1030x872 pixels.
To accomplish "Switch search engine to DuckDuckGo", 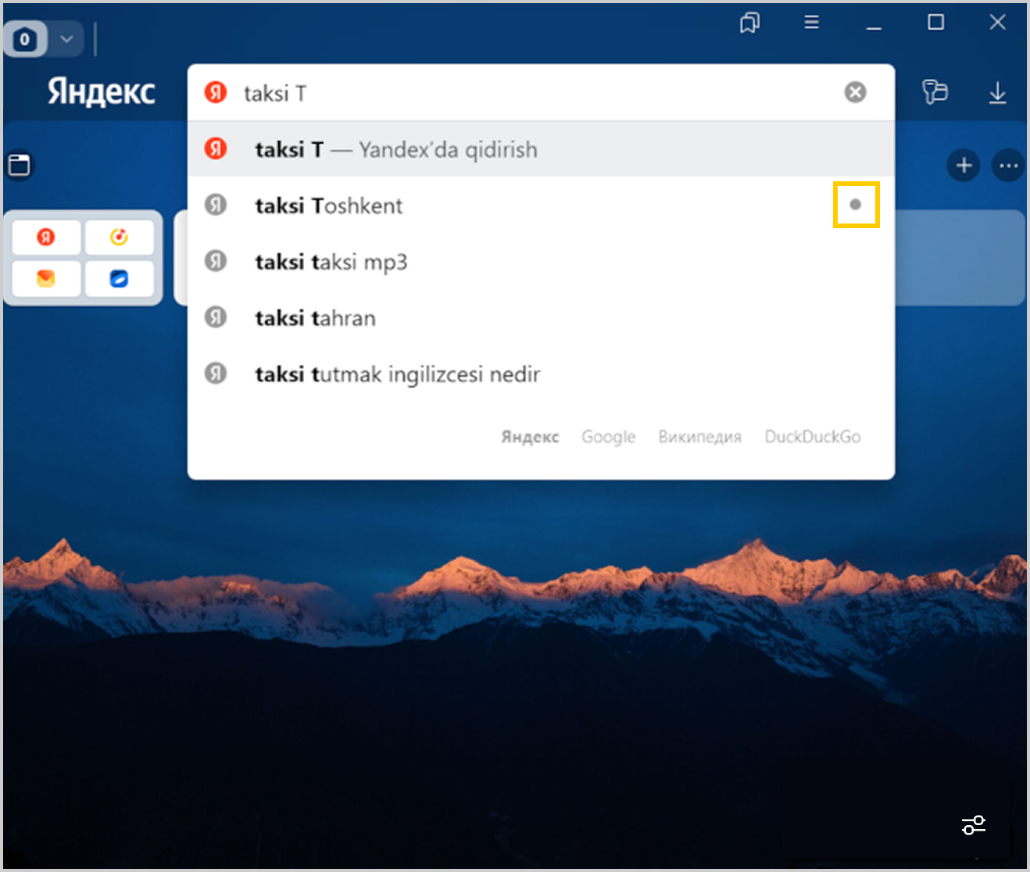I will point(812,437).
